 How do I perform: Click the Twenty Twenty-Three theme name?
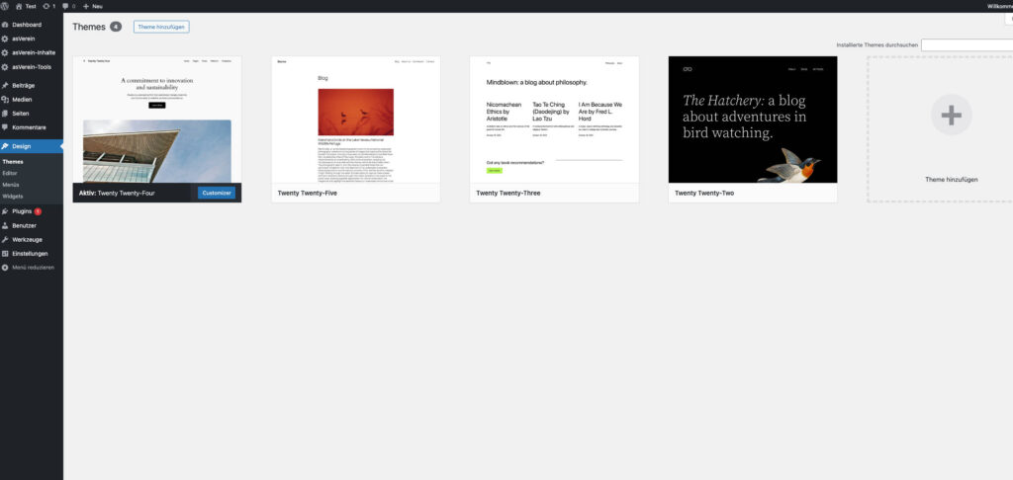(x=508, y=193)
